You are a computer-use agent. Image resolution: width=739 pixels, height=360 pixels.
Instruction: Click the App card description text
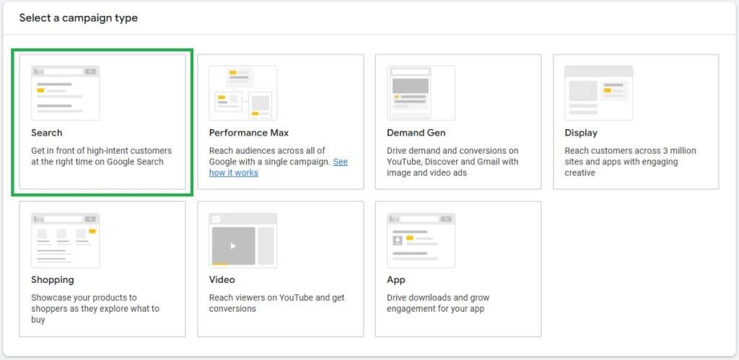click(x=439, y=303)
